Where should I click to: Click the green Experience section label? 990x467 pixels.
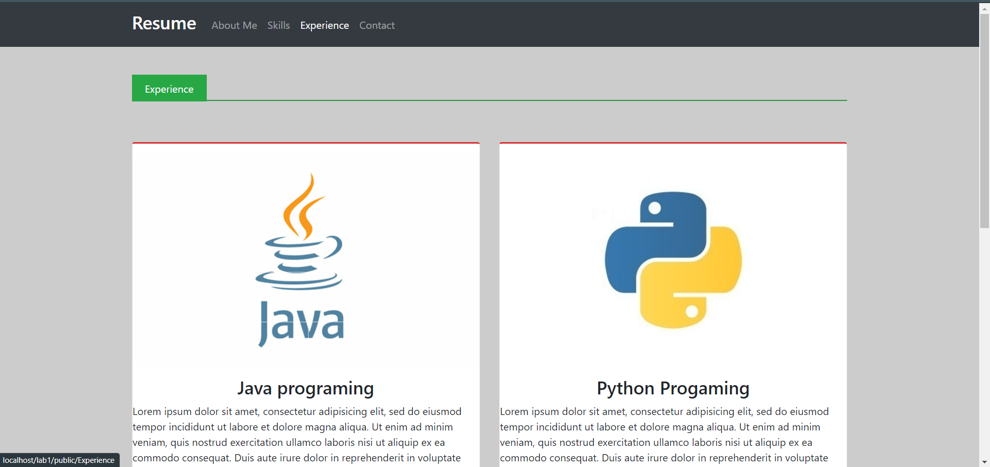(x=169, y=88)
